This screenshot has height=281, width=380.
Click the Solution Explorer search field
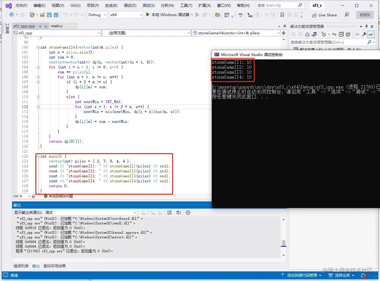(x=333, y=42)
